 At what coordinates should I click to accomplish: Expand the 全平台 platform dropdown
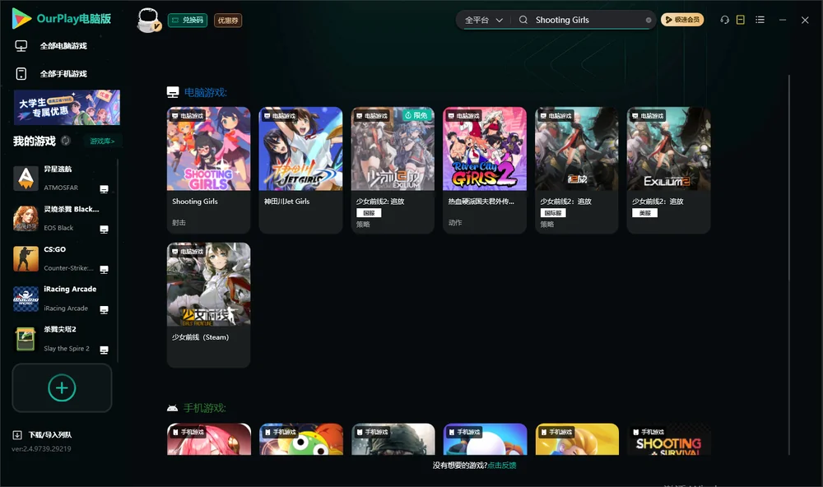tap(483, 20)
